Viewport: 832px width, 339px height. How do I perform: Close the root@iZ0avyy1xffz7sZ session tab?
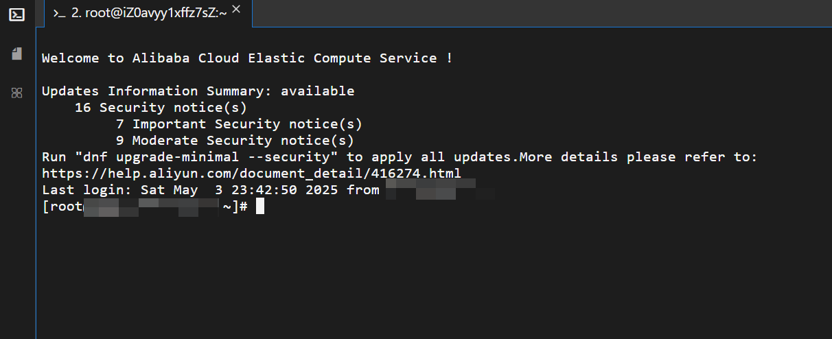coord(236,10)
